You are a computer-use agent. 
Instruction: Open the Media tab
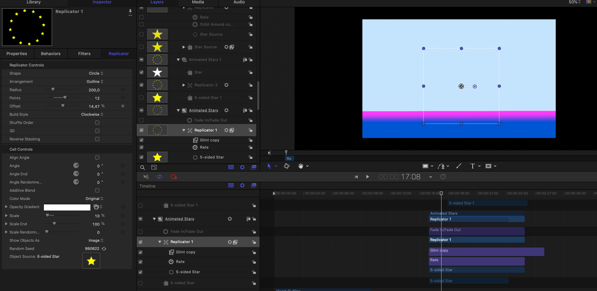point(198,2)
